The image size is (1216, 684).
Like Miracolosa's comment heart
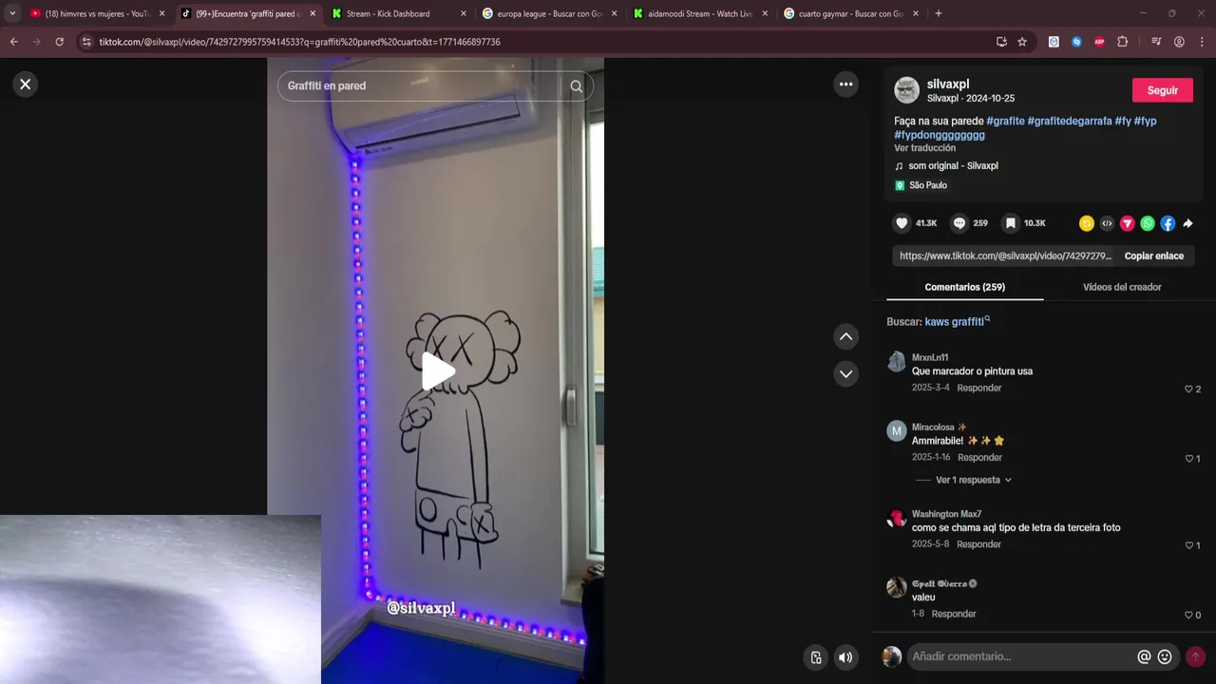point(1188,459)
